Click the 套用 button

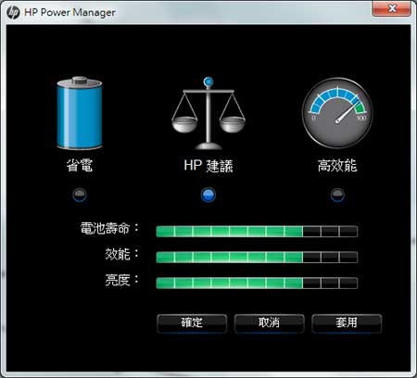347,323
